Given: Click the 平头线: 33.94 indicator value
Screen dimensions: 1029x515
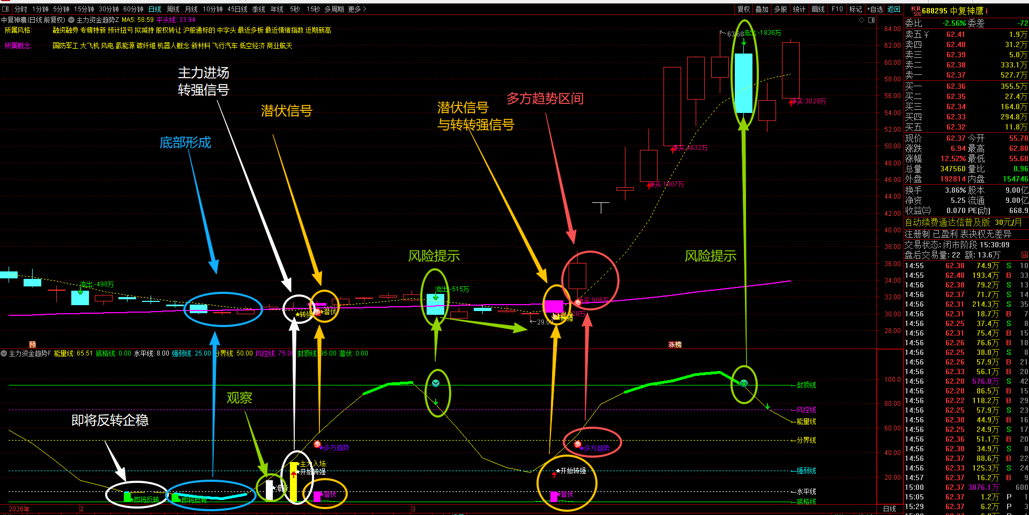Looking at the screenshot, I should point(176,20).
